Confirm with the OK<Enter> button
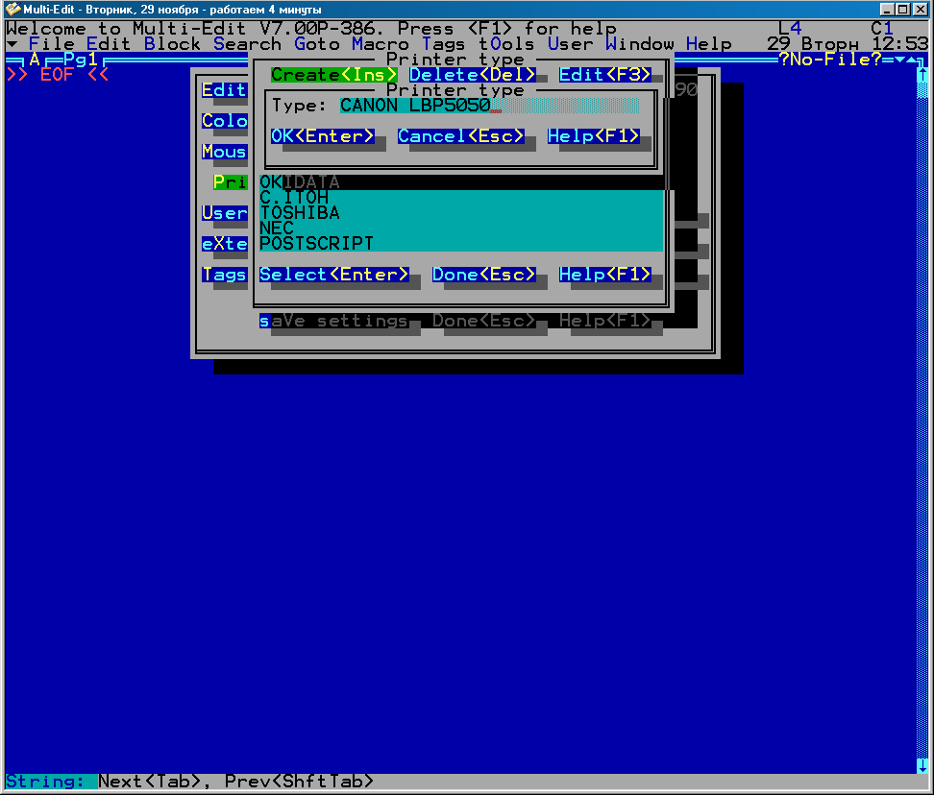Viewport: 934px width, 795px height. [322, 136]
